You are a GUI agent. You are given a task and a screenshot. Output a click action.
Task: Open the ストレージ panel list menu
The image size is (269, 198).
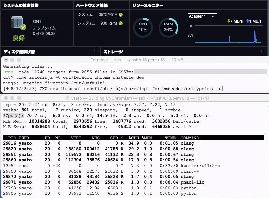pos(263,51)
